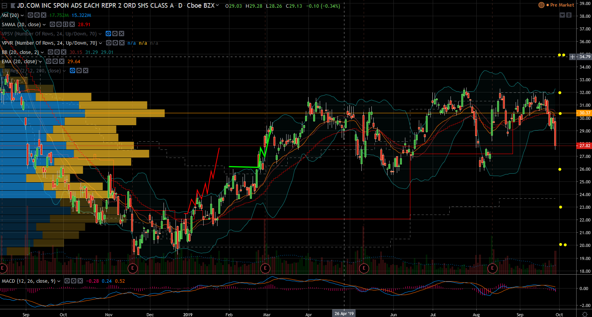Viewport: 592px width, 317px height.
Task: Click the VPVR indicator name in legend
Action: 49,43
